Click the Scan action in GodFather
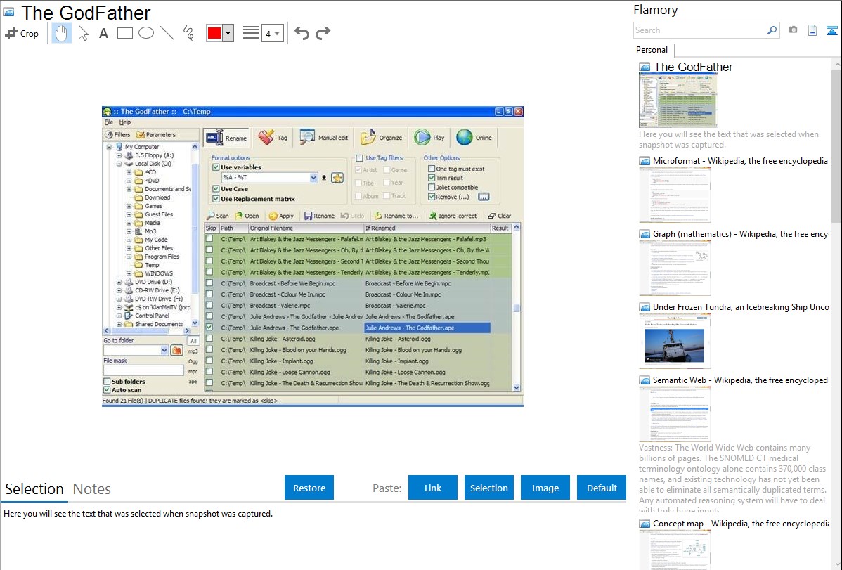Image resolution: width=842 pixels, height=570 pixels. (x=218, y=216)
